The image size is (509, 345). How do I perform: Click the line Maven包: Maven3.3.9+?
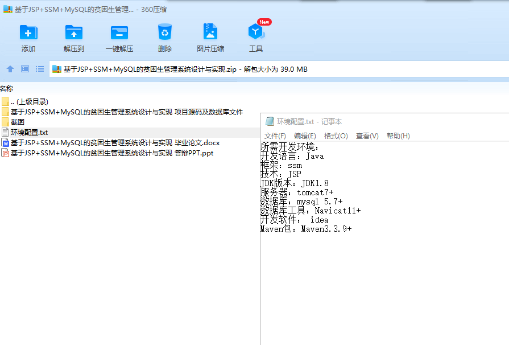(306, 229)
